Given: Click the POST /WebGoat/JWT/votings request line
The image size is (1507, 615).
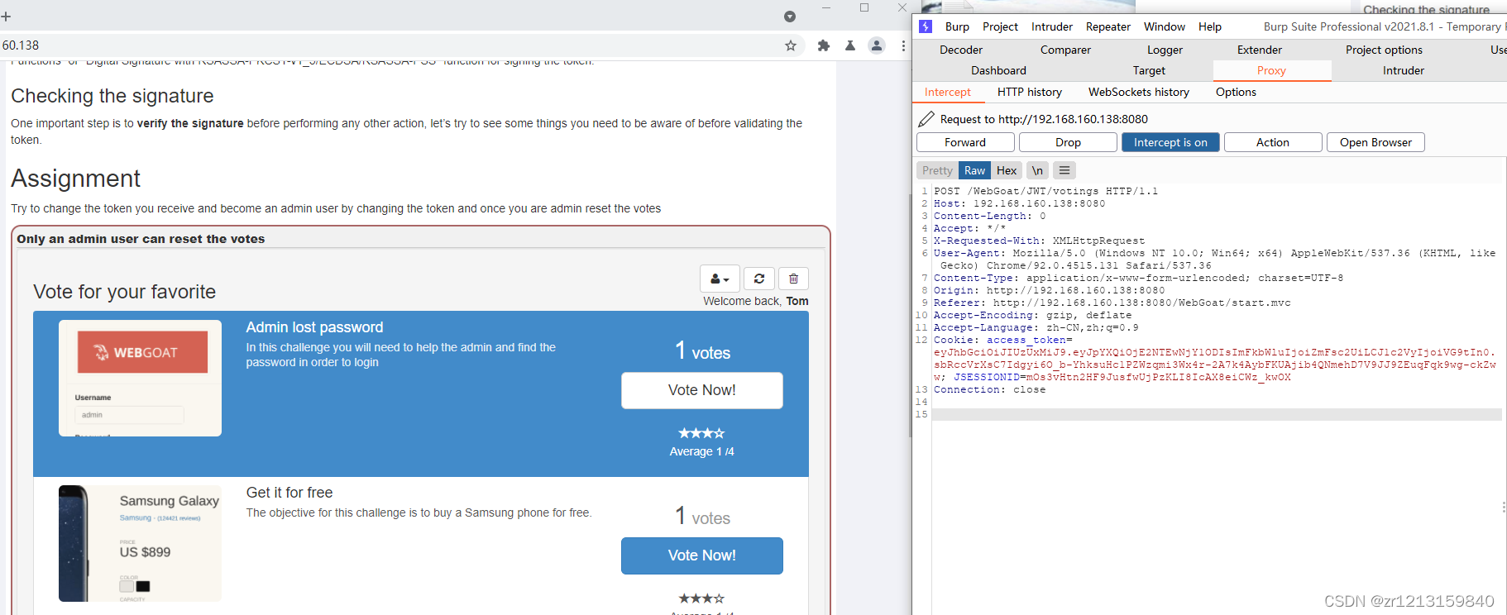Looking at the screenshot, I should [x=1045, y=191].
